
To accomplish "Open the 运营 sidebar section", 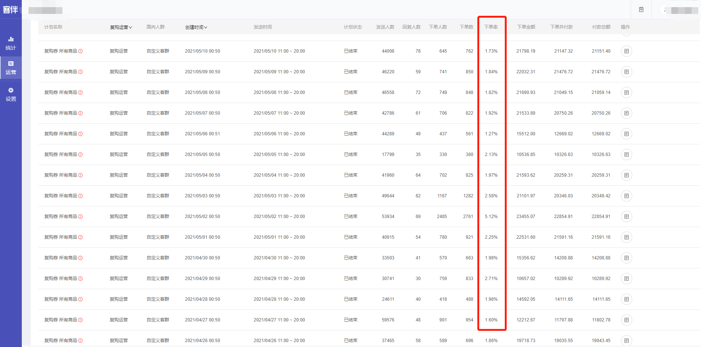I will click(11, 68).
